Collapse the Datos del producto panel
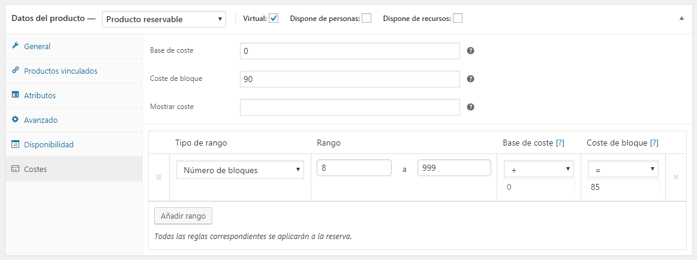The image size is (697, 260). (681, 19)
